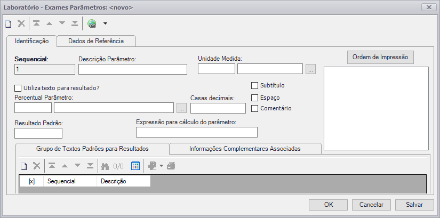Open dropdown arrow beside globe icon

[x=105, y=23]
